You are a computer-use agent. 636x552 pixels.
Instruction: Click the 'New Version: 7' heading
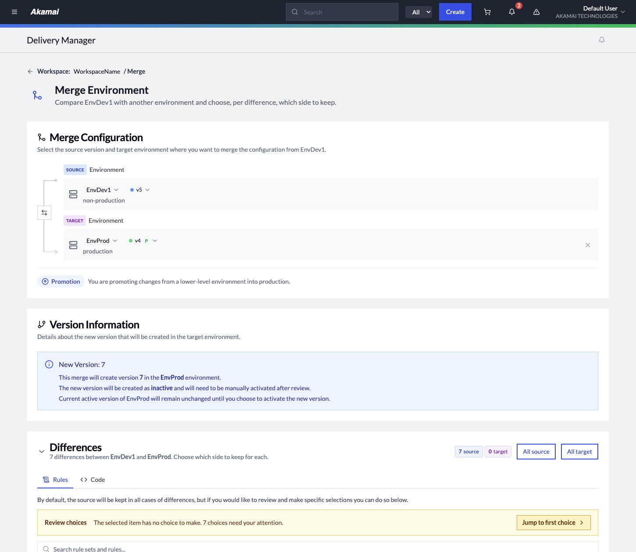pyautogui.click(x=82, y=364)
